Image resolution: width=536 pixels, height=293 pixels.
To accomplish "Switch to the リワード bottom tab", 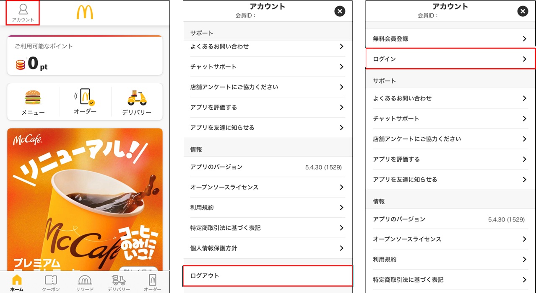I will pos(85,283).
